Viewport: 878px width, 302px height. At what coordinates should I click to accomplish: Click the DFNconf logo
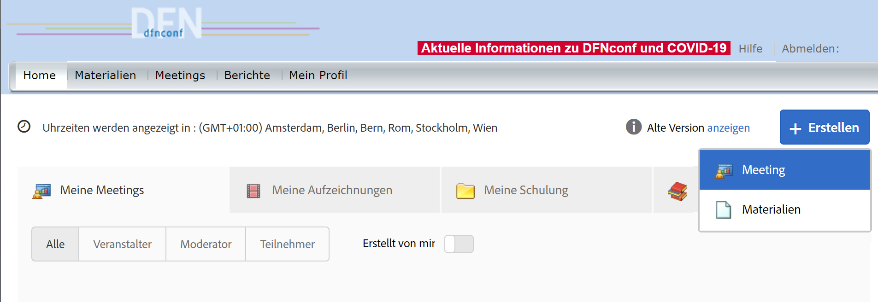tap(166, 24)
